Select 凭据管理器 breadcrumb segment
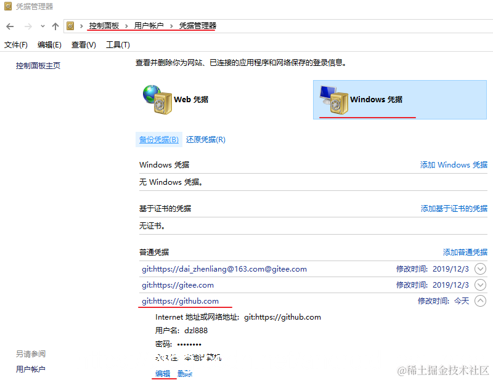The image size is (493, 380). pos(198,26)
